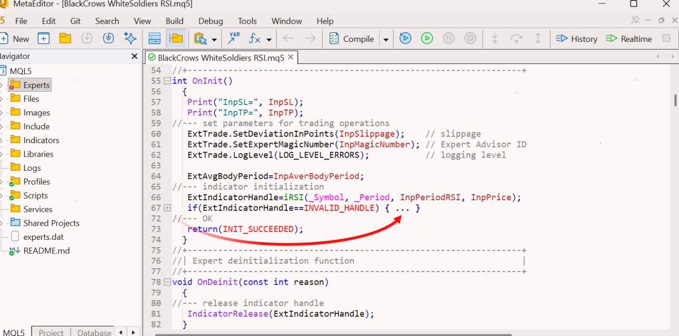Collapse the OnInit function fold marker
The width and height of the screenshot is (679, 336).
click(x=167, y=81)
